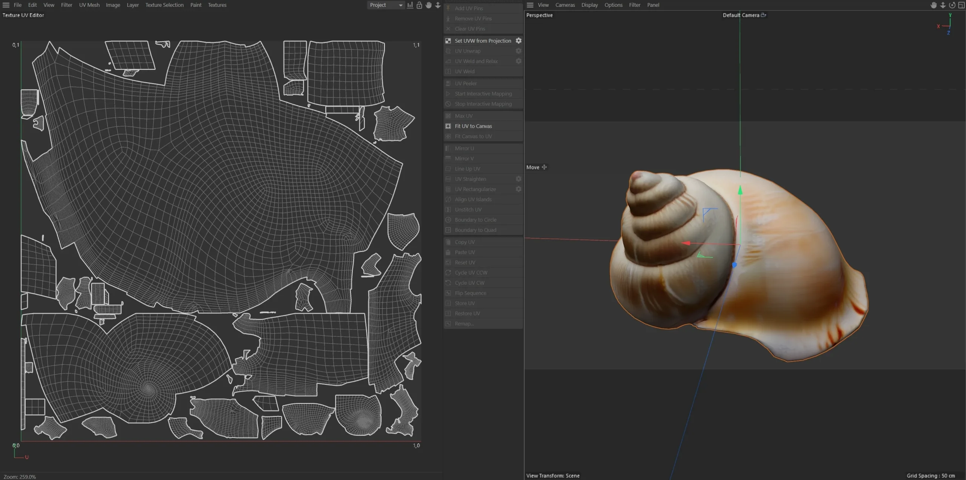Open the Default Camera selector
Viewport: 966px width, 480px height.
[743, 15]
